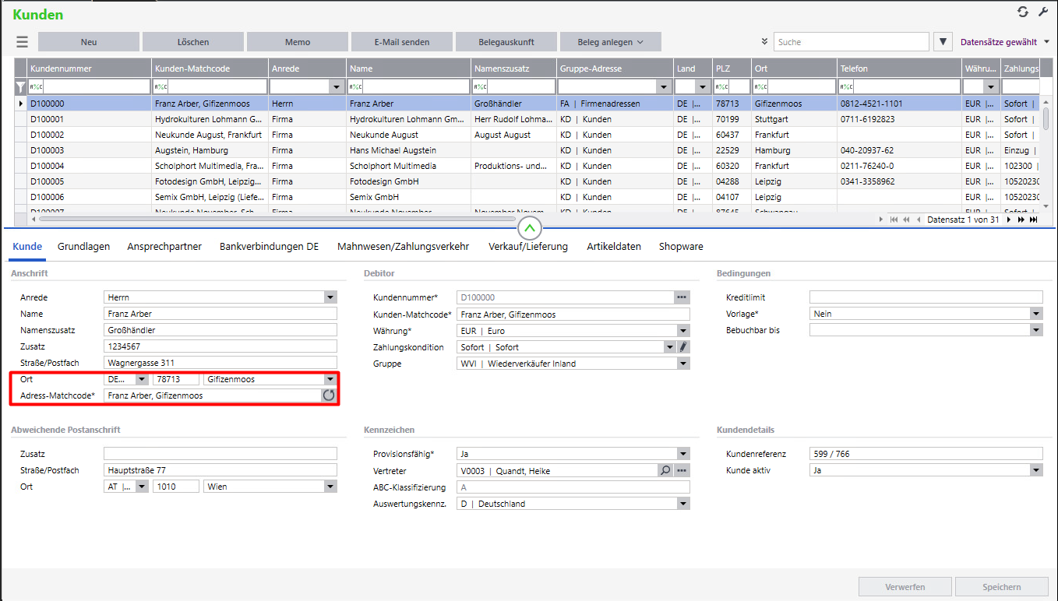Go back one page of records in the pager
Image resolution: width=1058 pixels, height=601 pixels.
(906, 220)
